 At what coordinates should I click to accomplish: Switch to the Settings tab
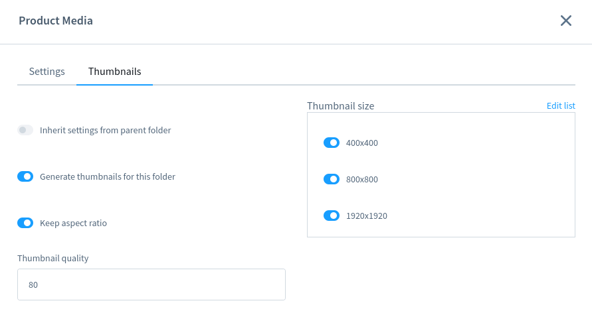(x=47, y=72)
